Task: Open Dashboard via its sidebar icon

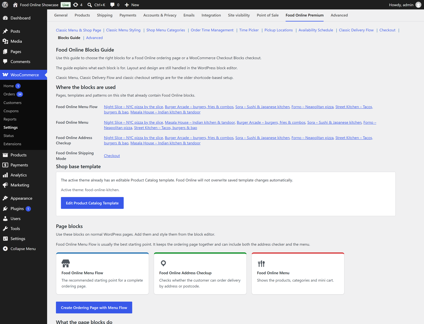Action: coord(5,18)
